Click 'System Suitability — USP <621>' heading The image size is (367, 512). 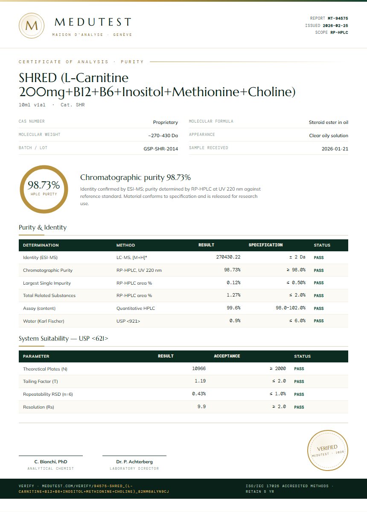63,338
